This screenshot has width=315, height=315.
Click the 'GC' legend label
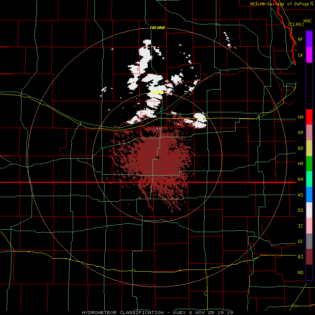coord(300,241)
